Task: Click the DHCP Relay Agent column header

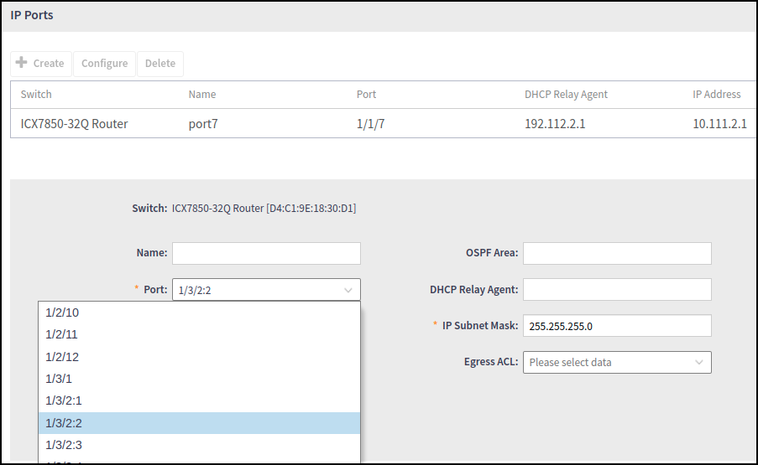Action: coord(566,94)
